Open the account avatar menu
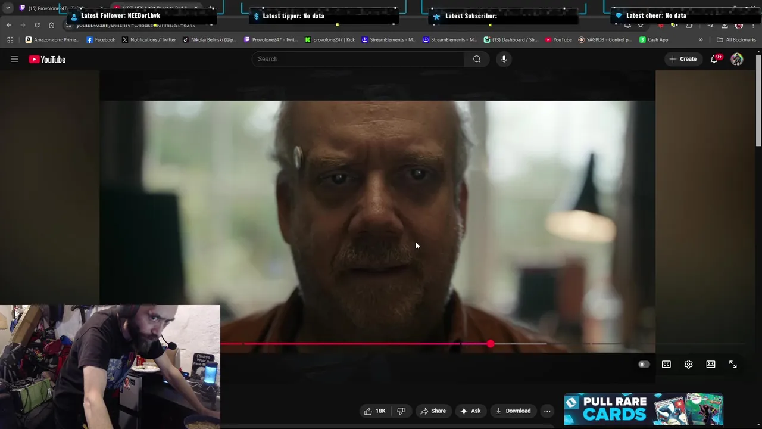The width and height of the screenshot is (762, 429). click(x=737, y=59)
